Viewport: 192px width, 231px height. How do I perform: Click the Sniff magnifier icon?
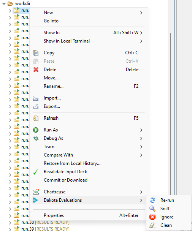[x=152, y=209]
